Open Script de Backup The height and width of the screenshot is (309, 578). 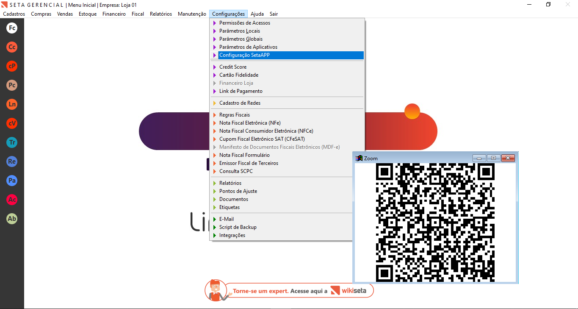click(282, 227)
